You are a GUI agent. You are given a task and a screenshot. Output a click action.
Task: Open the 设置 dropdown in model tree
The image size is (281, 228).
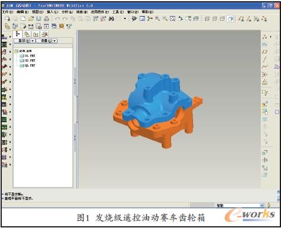(x=47, y=41)
